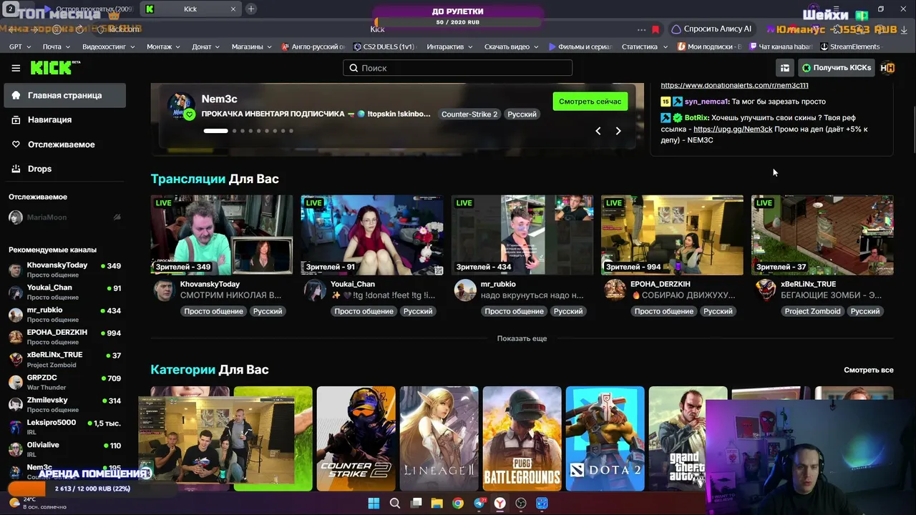Open File Explorer from the taskbar
Screen dimensions: 916x515
tap(437, 503)
